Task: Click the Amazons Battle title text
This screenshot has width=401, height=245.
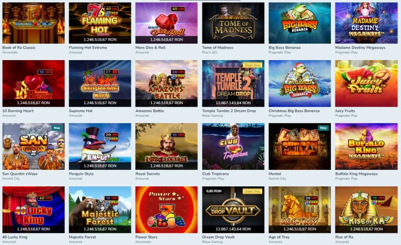Action: coord(149,111)
